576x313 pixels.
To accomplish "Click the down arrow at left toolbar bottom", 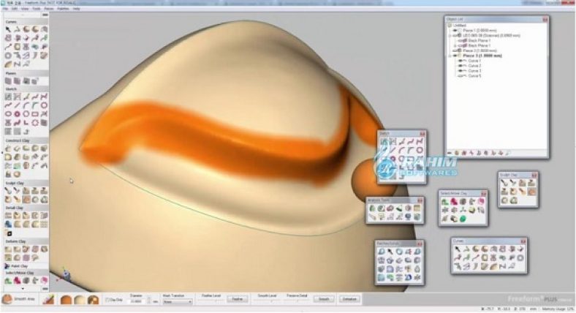I will coord(23,289).
